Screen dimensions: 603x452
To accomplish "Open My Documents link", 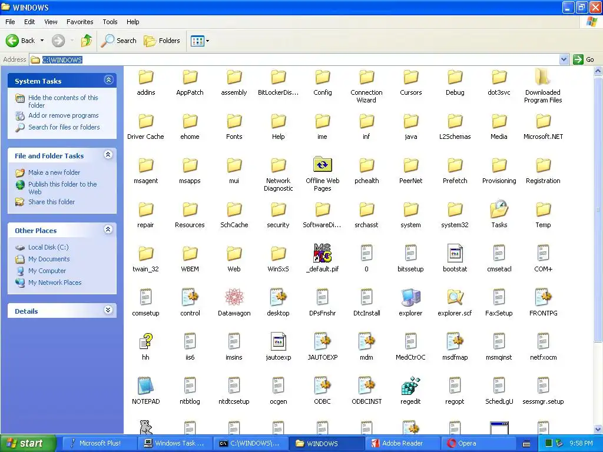I will 49,259.
